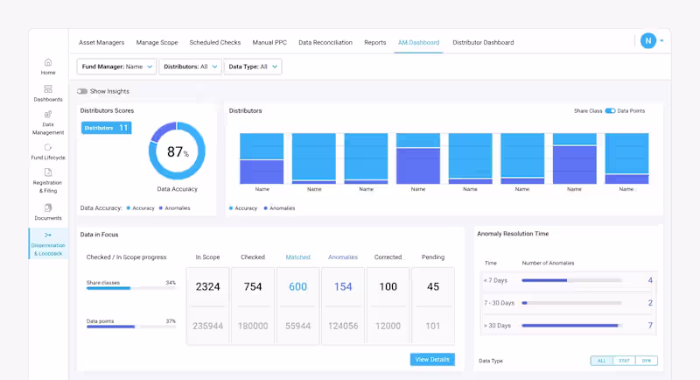Screen dimensions: 700x380
Task: Open the Documents sidebar icon
Action: click(x=48, y=208)
